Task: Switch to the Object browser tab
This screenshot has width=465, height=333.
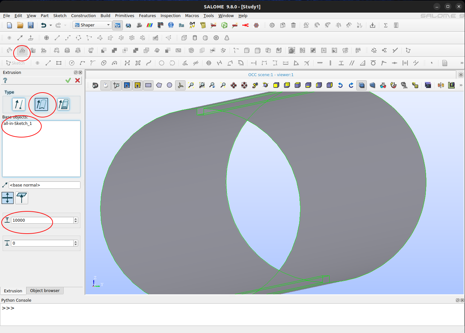Action: pos(45,290)
